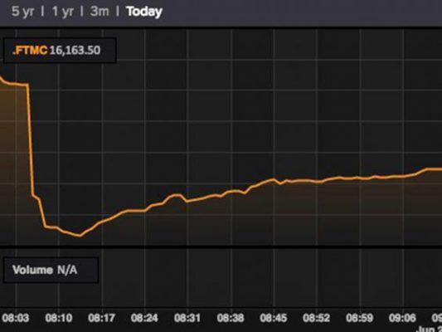Viewport: 442px width, 332px height.
Task: Click the 09:06 time axis label
Action: [x=402, y=318]
